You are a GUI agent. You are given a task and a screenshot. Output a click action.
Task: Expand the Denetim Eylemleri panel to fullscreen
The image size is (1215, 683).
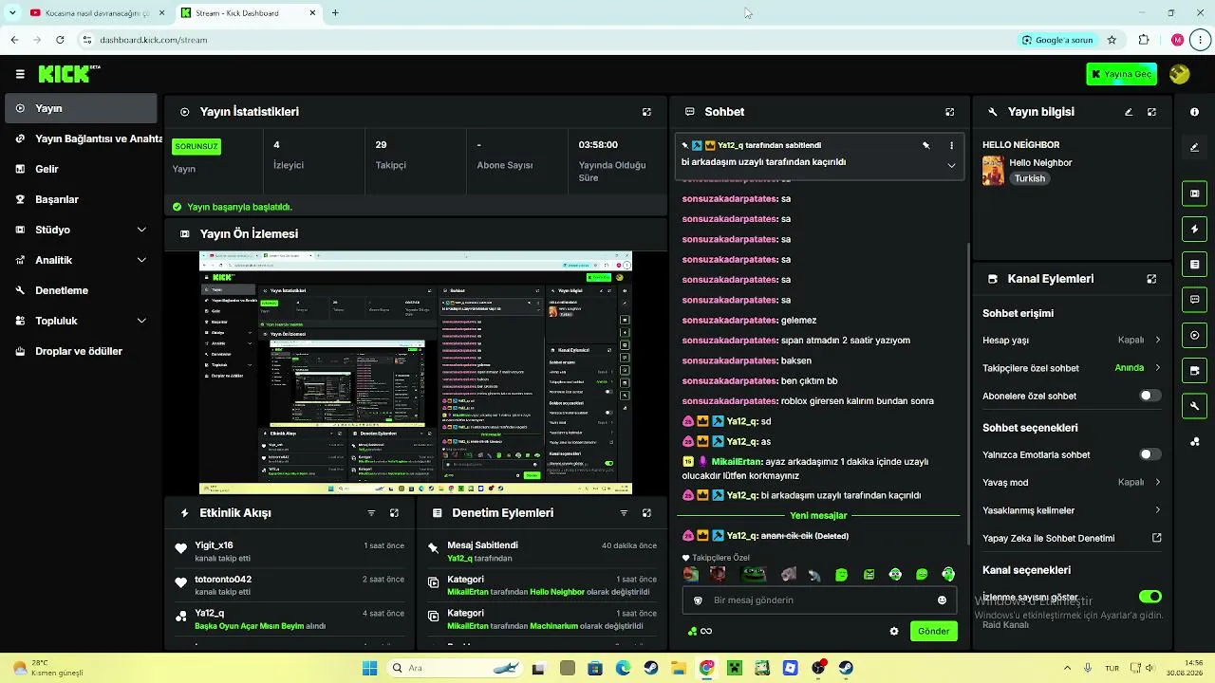pyautogui.click(x=646, y=513)
